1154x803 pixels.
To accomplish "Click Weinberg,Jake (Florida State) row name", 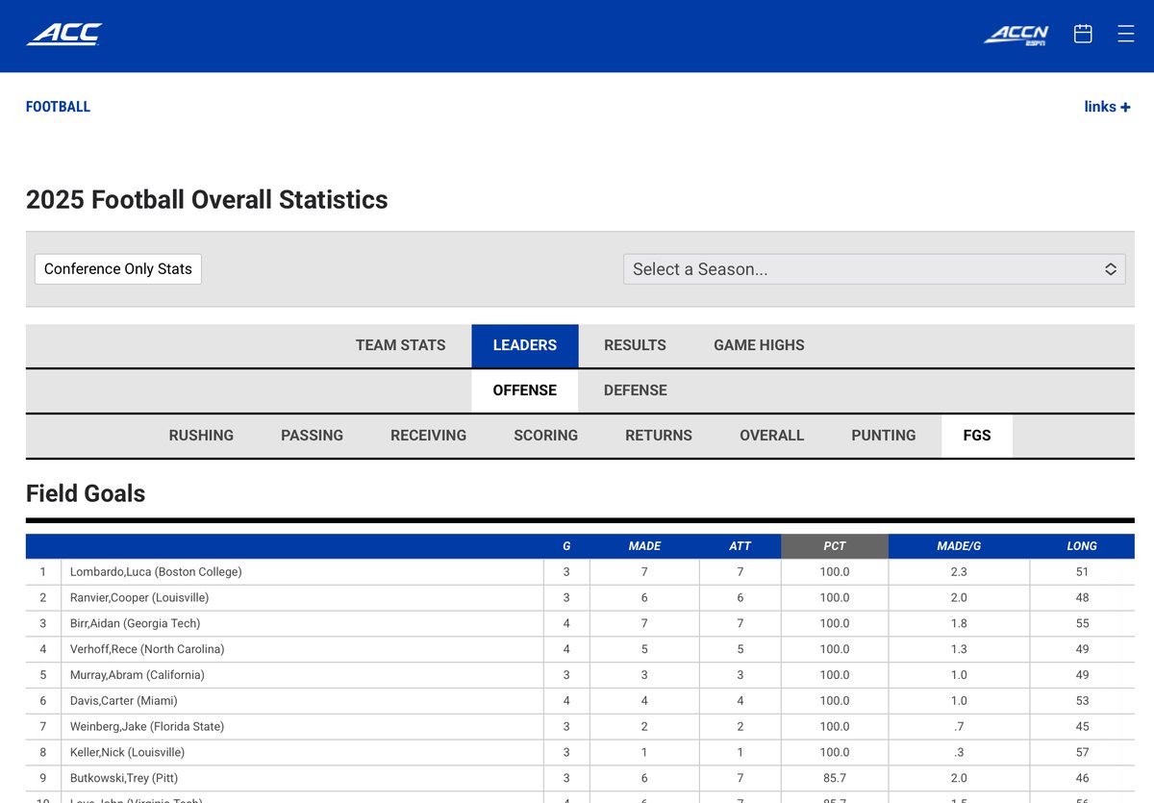I will point(146,727).
